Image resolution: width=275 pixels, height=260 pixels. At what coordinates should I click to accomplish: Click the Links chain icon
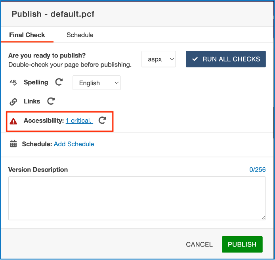click(x=13, y=102)
